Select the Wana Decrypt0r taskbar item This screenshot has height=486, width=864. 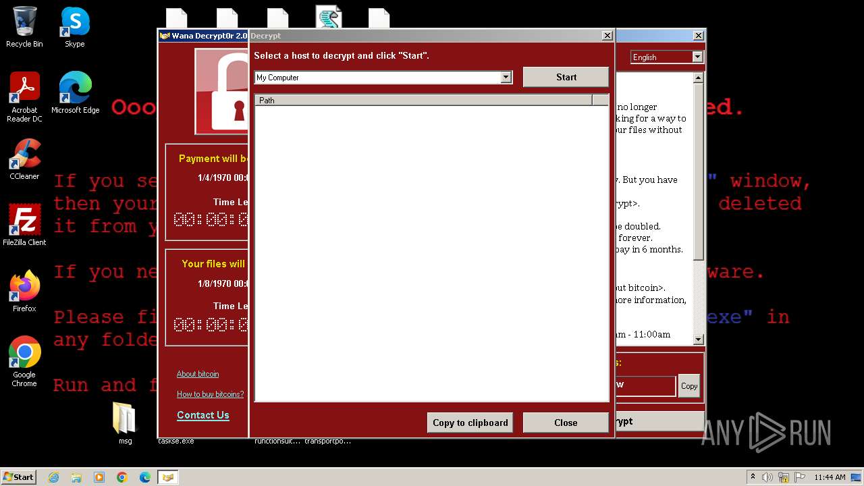pyautogui.click(x=167, y=477)
